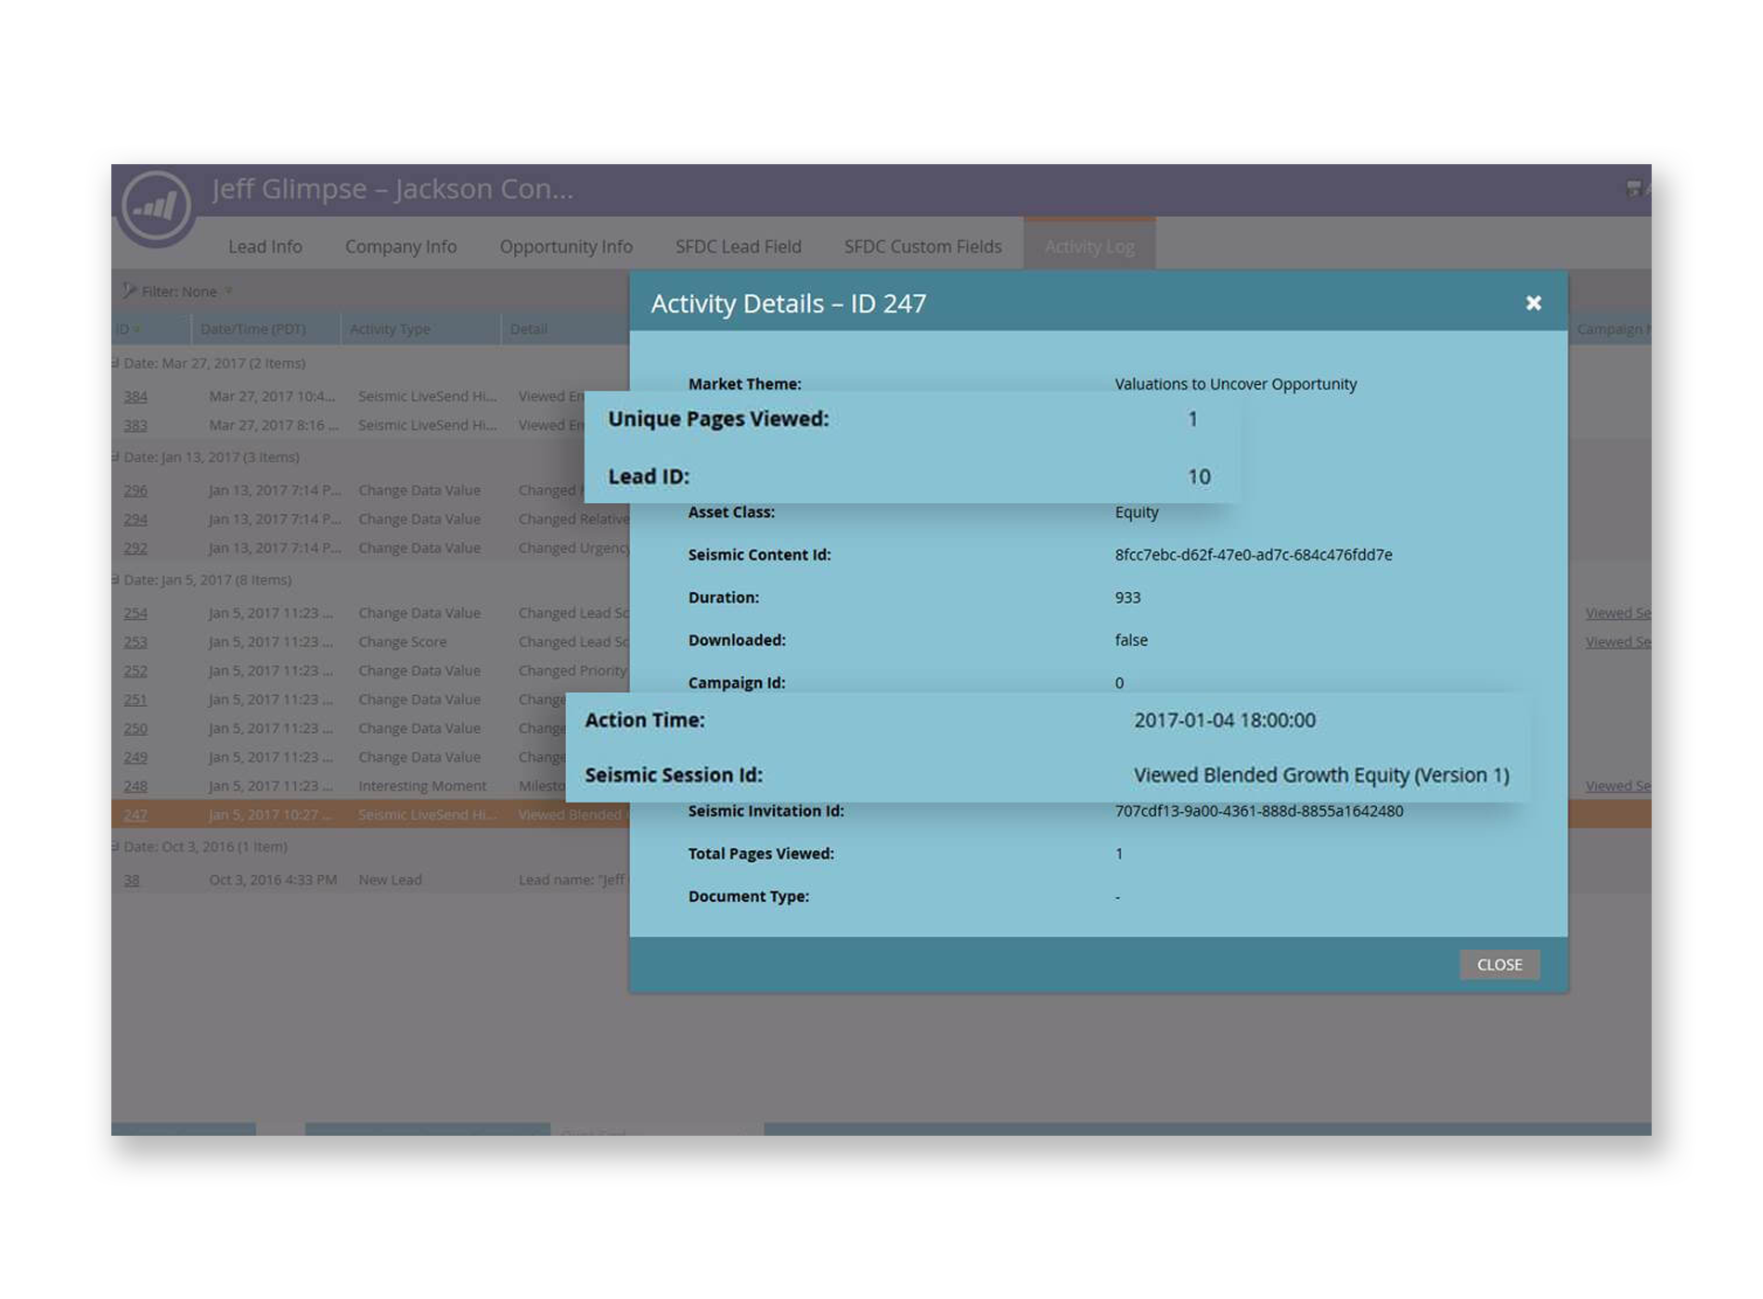The image size is (1763, 1299).
Task: Open the Lead Info tab
Action: [x=265, y=247]
